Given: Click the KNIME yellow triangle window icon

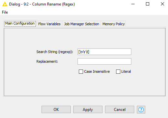Looking at the screenshot, I should point(5,4).
